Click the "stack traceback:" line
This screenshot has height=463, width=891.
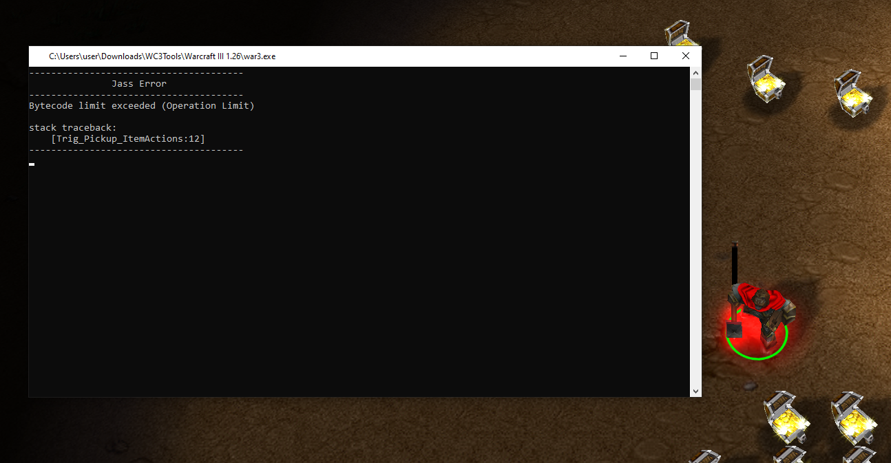point(73,128)
